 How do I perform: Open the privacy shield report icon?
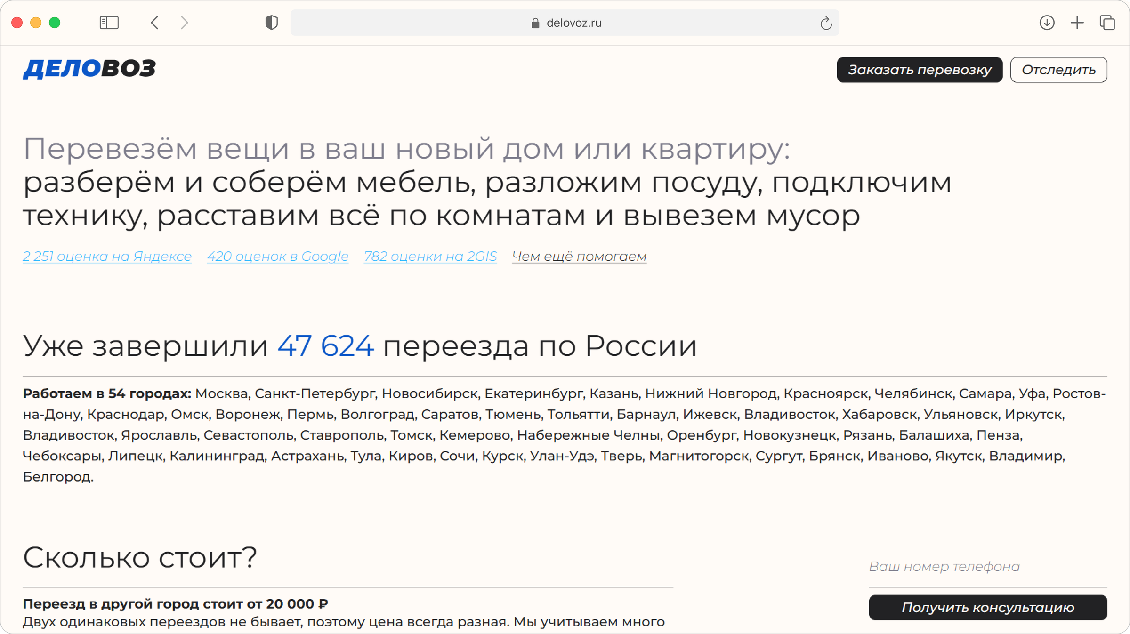tap(271, 23)
